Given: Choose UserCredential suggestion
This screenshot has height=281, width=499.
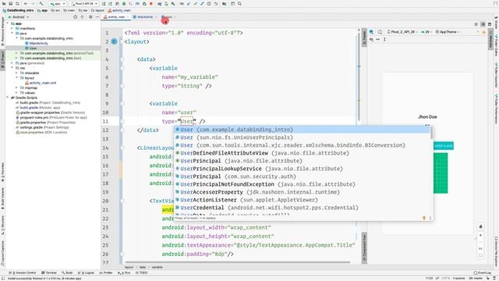Looking at the screenshot, I should pyautogui.click(x=303, y=208).
